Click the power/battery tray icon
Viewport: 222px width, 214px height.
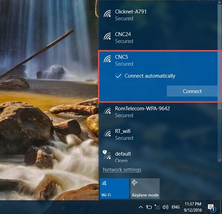coord(149,207)
